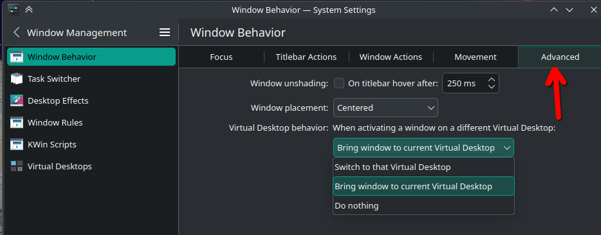
Task: Toggle the keep-above double chevron icon
Action: point(29,10)
